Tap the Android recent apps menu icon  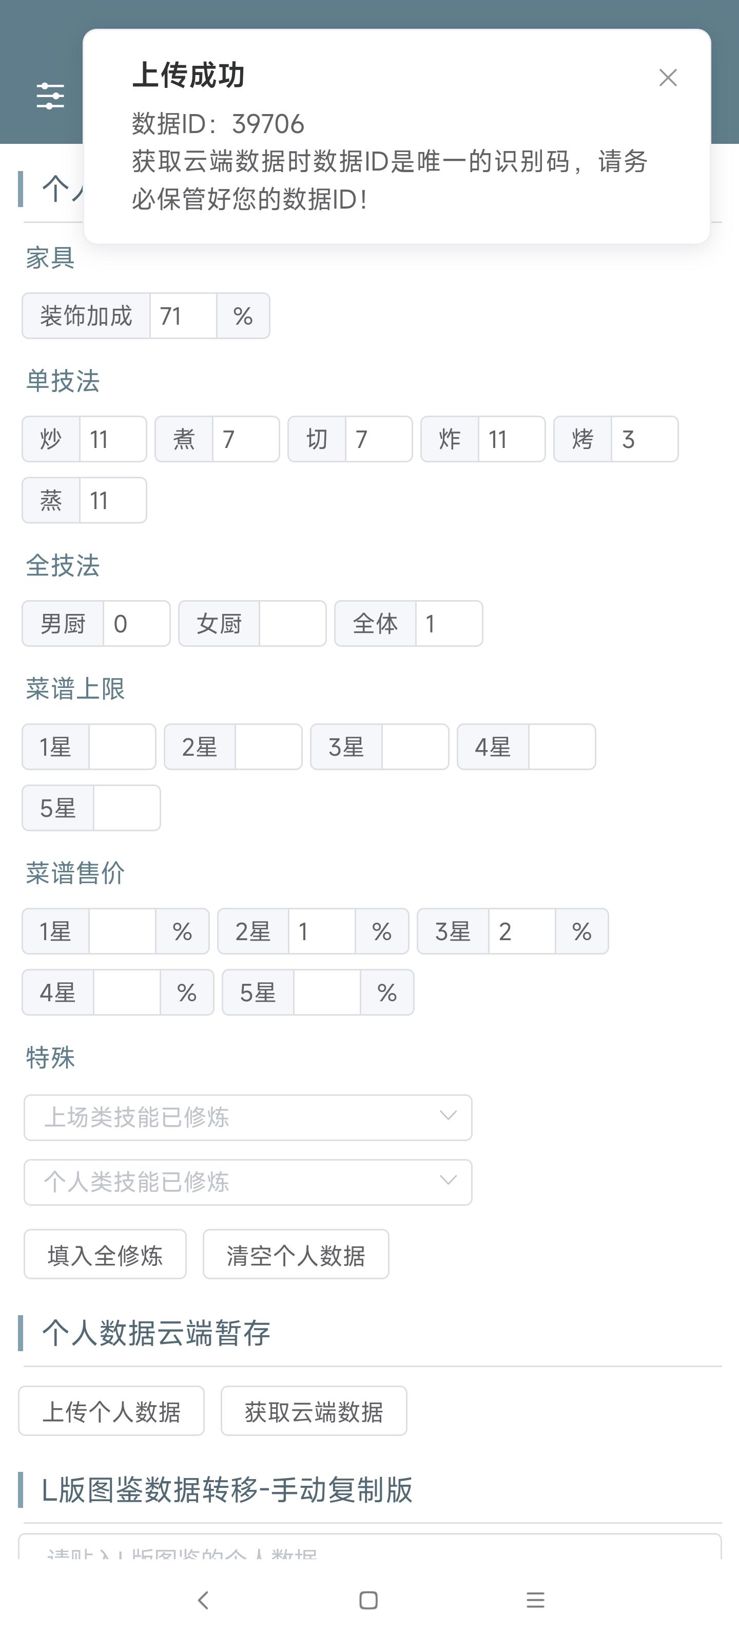tap(535, 1599)
